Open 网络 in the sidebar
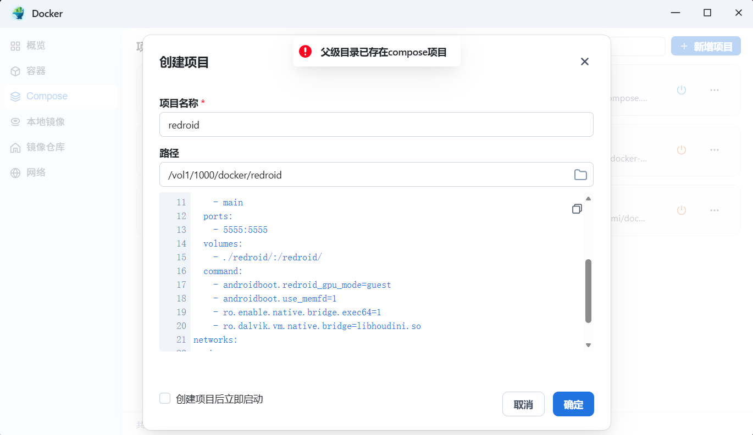This screenshot has width=753, height=435. pos(60,172)
